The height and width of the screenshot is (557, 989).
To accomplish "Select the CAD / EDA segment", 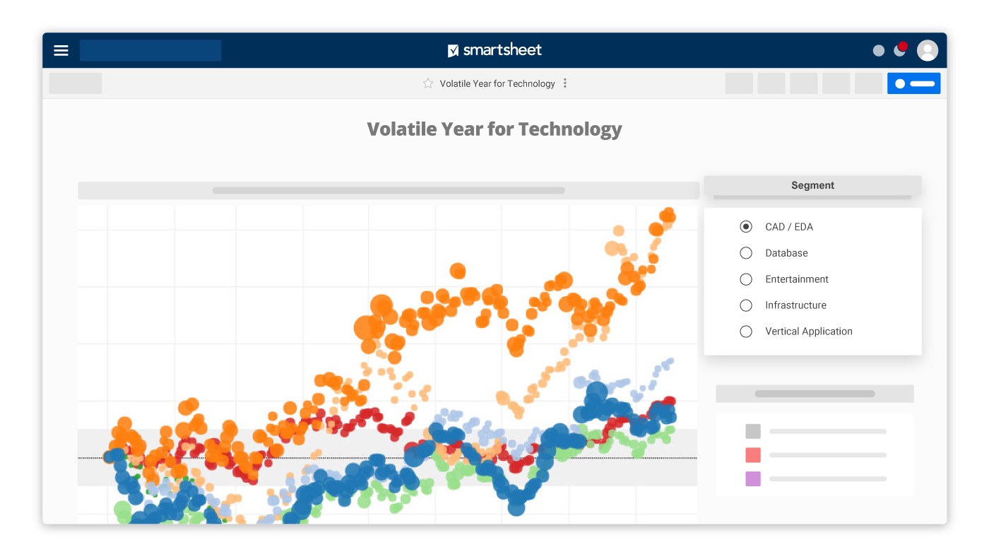I will (x=746, y=227).
